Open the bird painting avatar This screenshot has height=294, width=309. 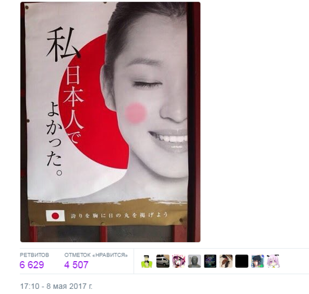click(x=226, y=261)
